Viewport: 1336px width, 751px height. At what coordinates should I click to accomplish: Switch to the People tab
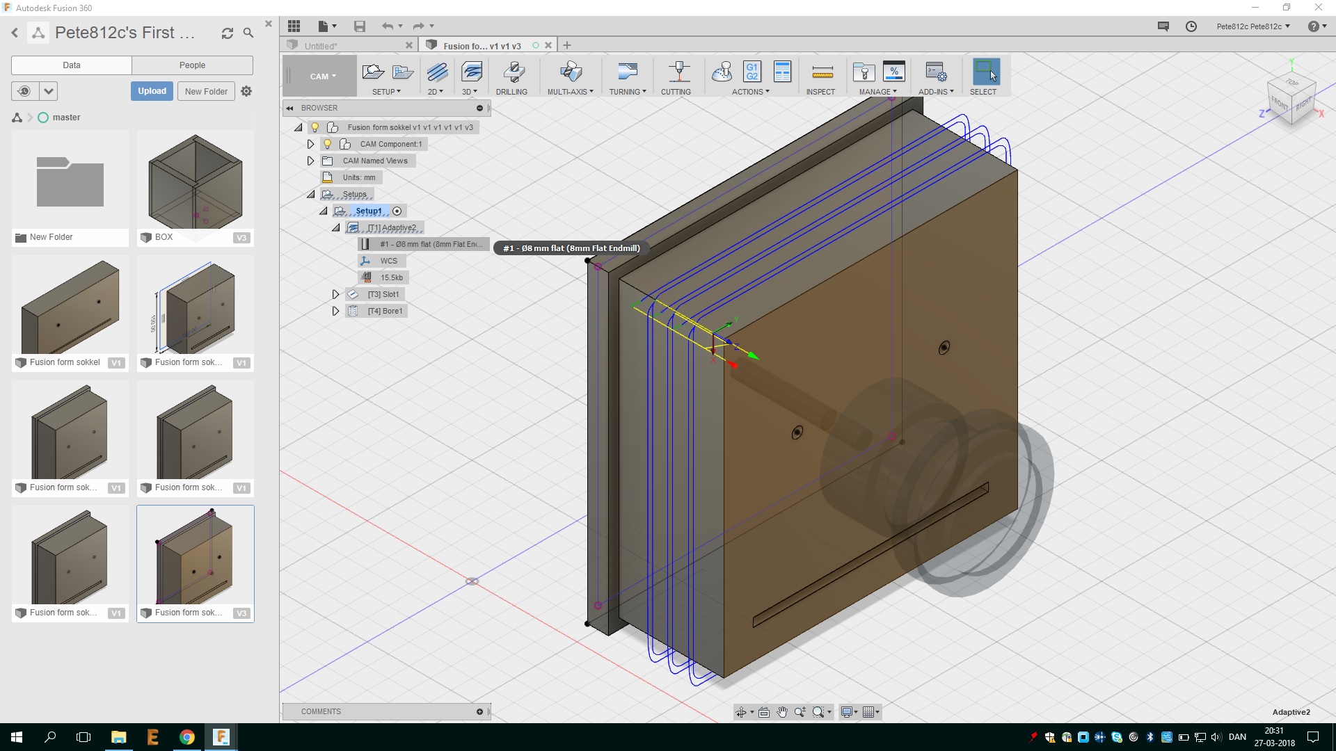click(192, 65)
